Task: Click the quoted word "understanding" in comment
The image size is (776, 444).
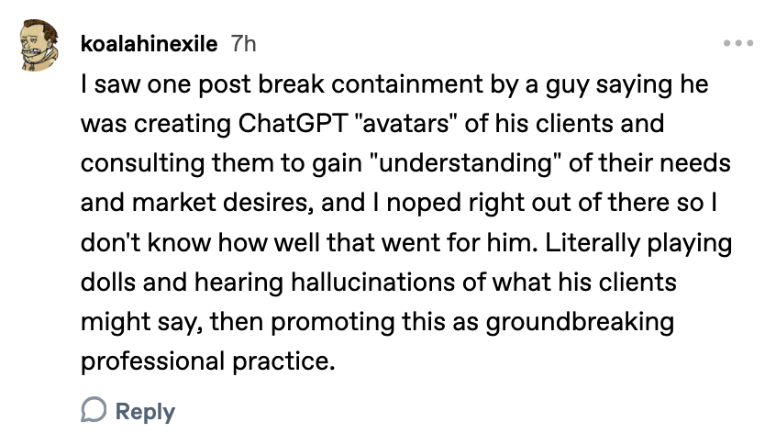Action: [465, 163]
